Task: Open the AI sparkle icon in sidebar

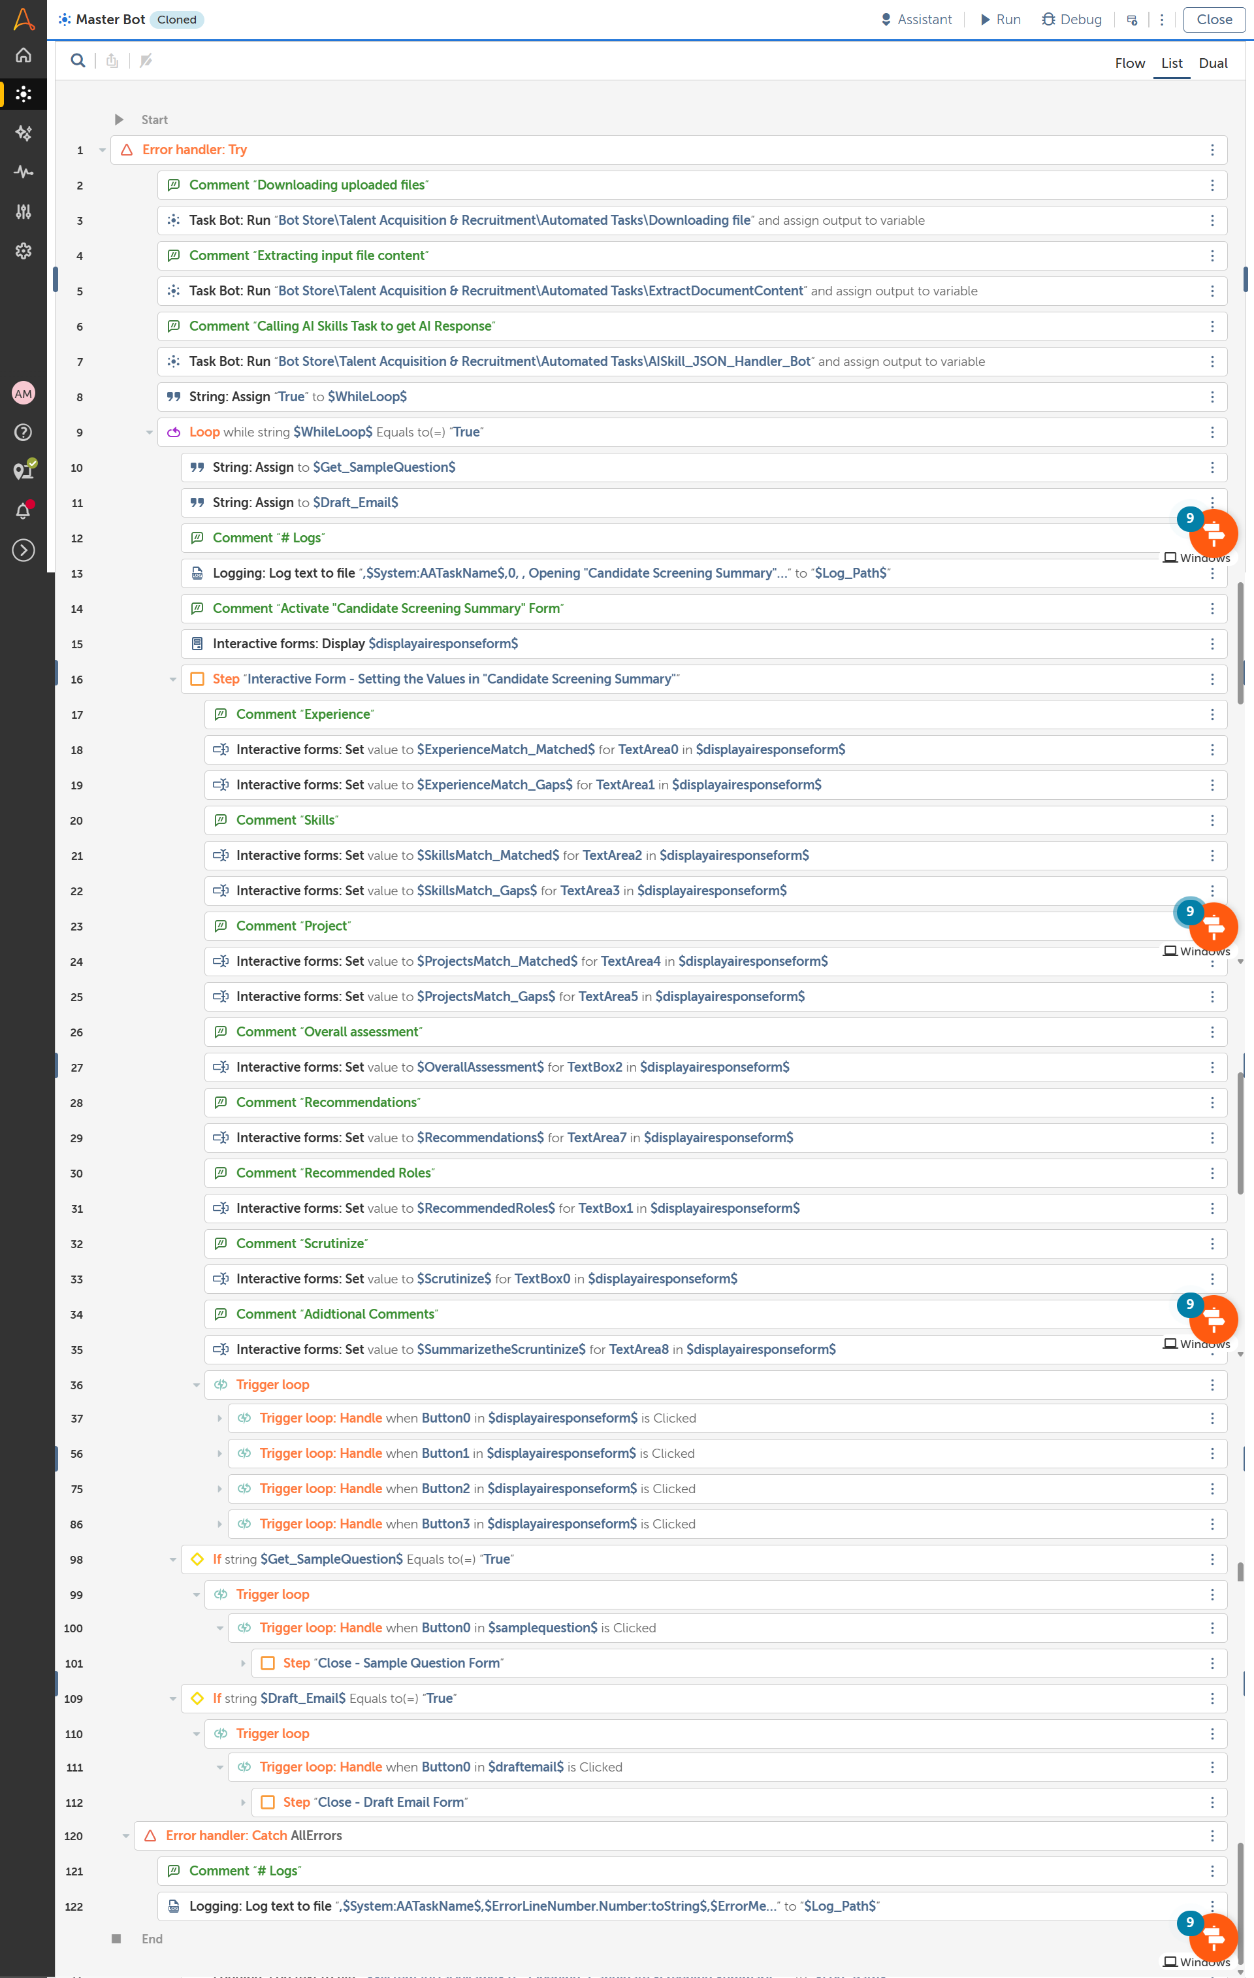Action: (x=24, y=133)
